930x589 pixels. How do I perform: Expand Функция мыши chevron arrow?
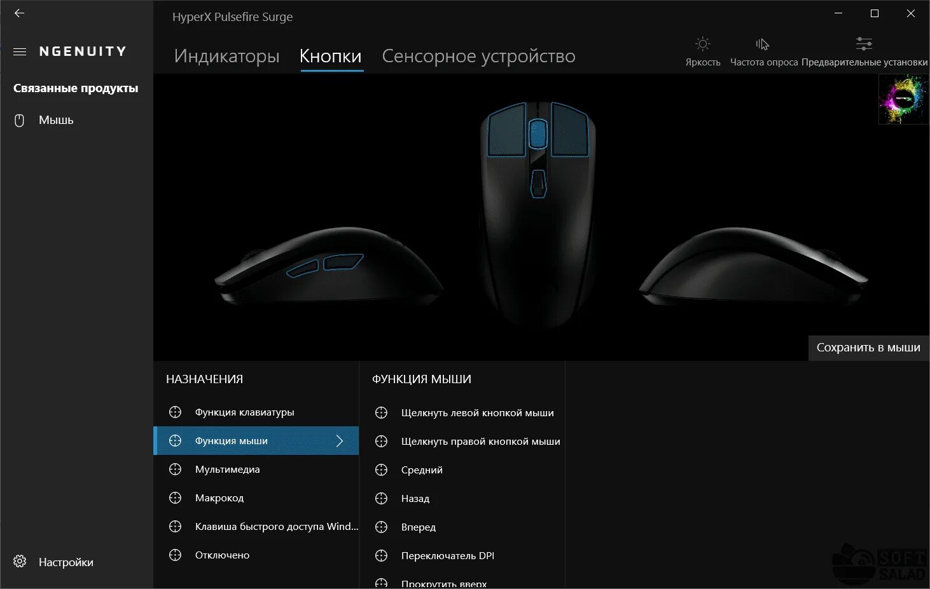340,441
